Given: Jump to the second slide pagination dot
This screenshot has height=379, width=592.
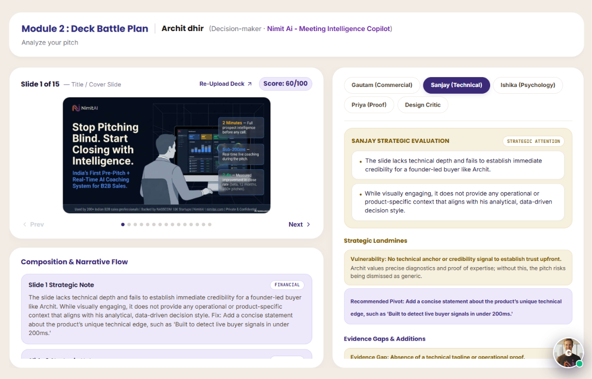Looking at the screenshot, I should [129, 224].
